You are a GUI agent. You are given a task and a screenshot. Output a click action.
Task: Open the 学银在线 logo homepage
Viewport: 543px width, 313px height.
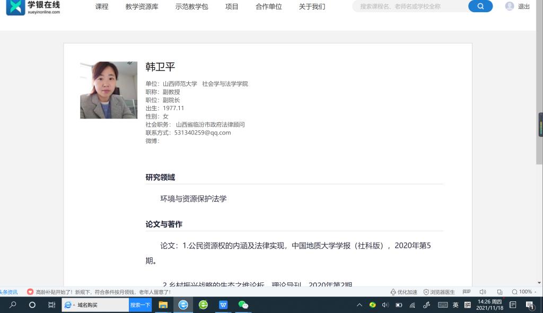tap(33, 7)
